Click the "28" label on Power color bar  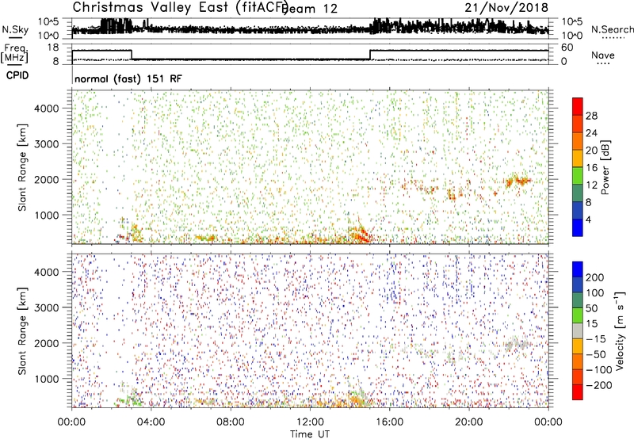pyautogui.click(x=591, y=116)
